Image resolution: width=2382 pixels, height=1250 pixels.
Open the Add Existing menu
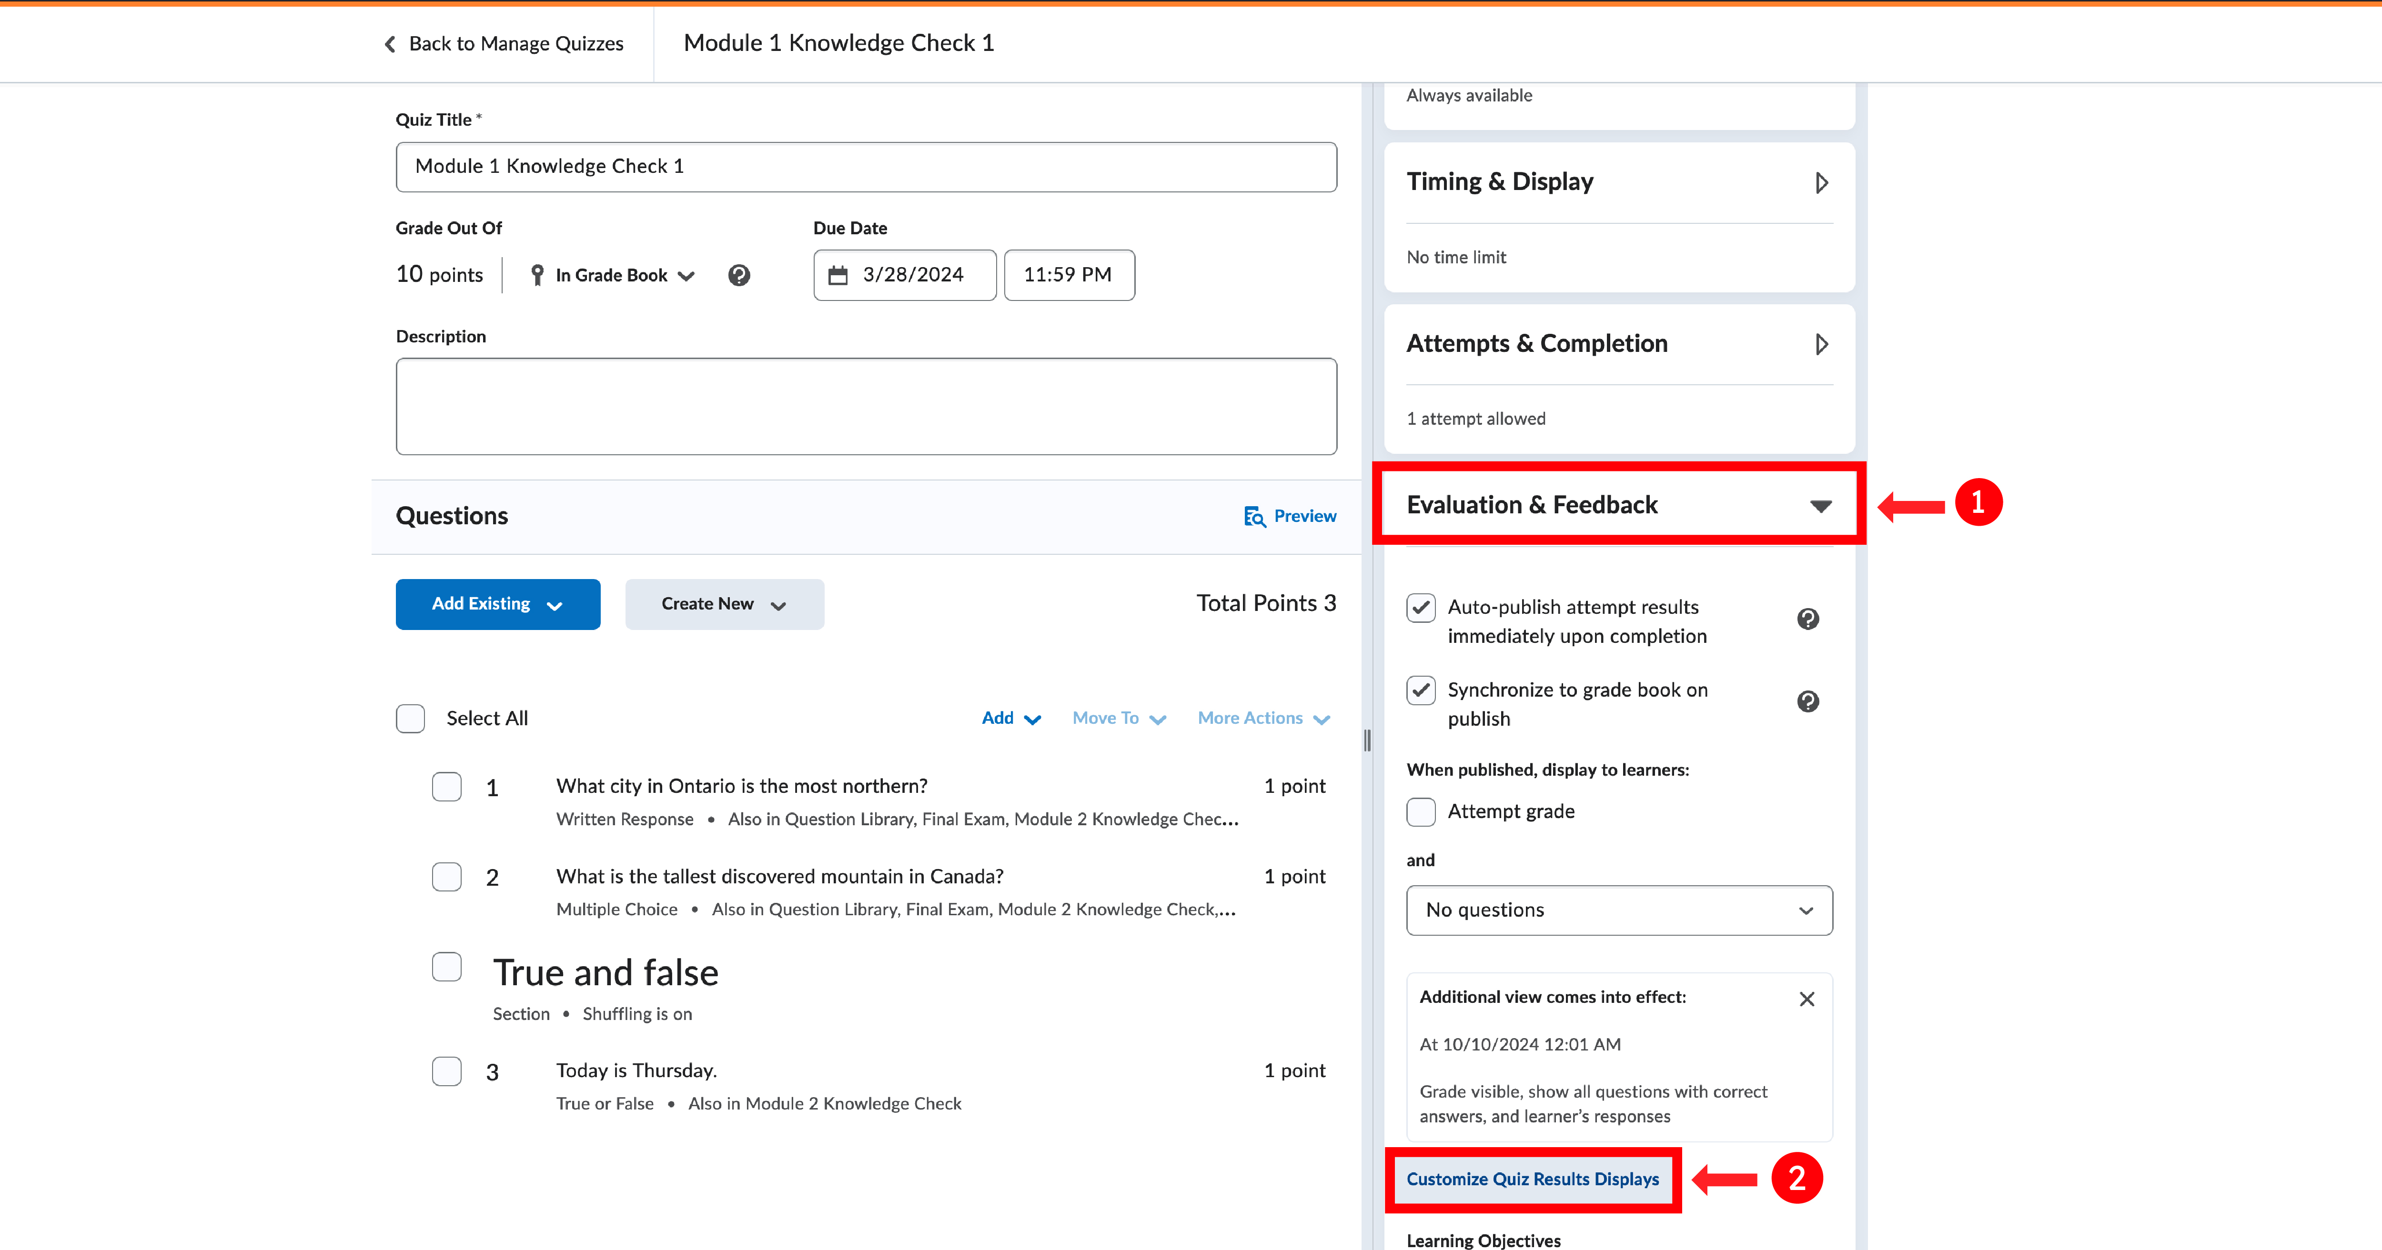pyautogui.click(x=497, y=605)
